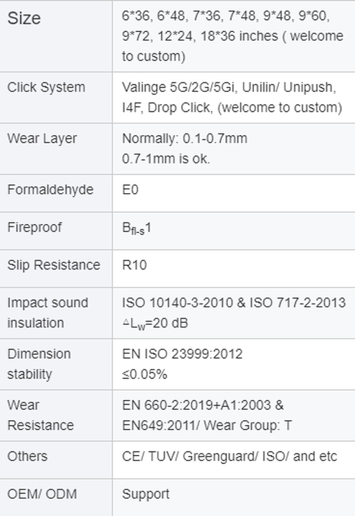Click the Normally: 0.1-0.7mm value
This screenshot has height=516, width=355.
coord(185,139)
